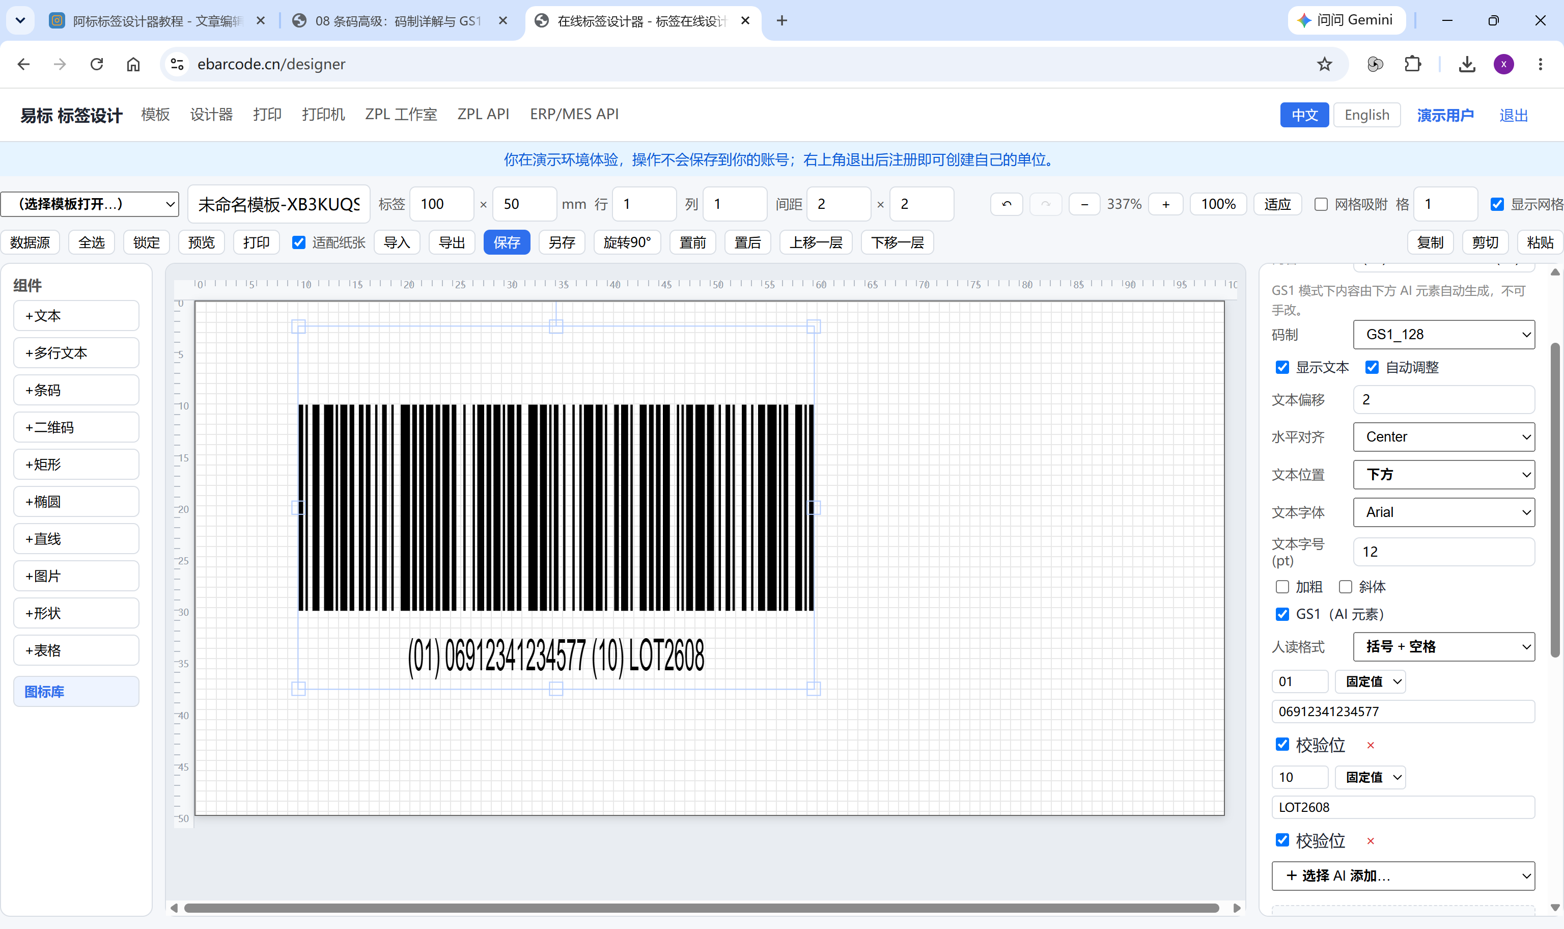Image resolution: width=1564 pixels, height=929 pixels.
Task: Open 固定值 dropdown for AI 01
Action: (x=1370, y=682)
